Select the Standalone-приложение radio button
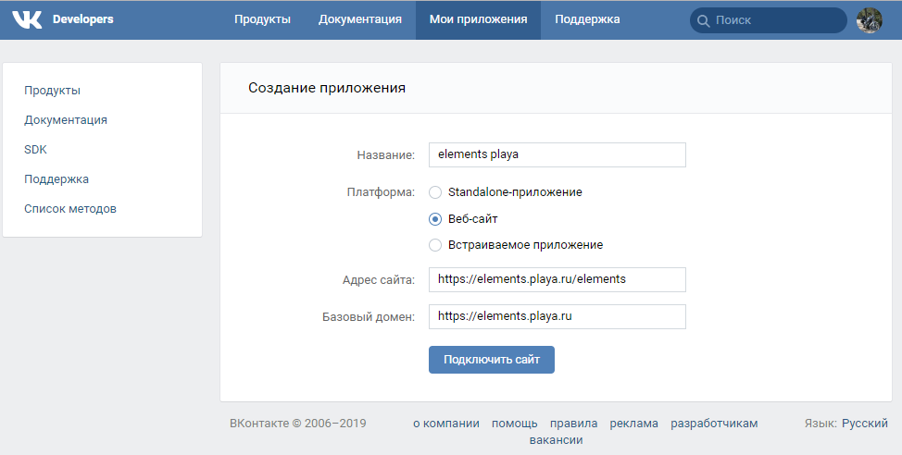The image size is (902, 455). tap(435, 192)
